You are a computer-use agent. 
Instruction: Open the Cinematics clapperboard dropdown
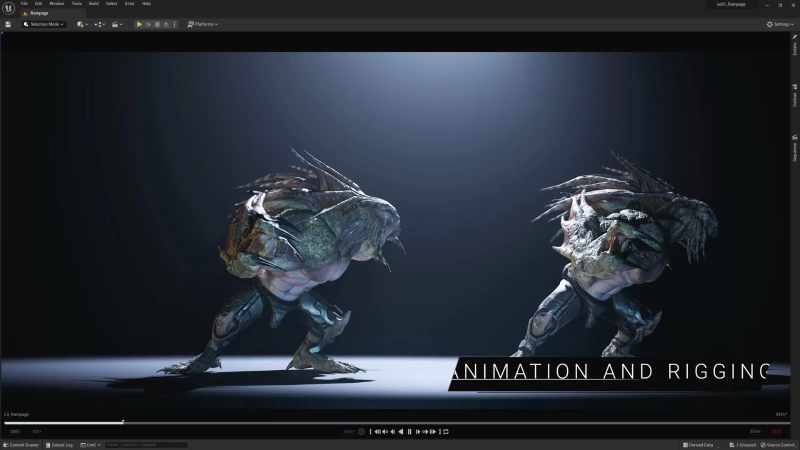(117, 24)
